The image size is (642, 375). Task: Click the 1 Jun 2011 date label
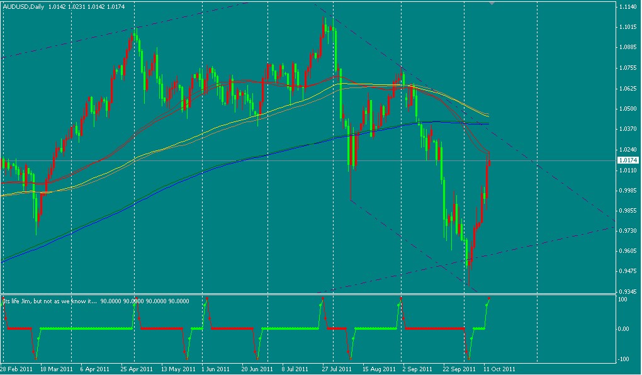[216, 369]
